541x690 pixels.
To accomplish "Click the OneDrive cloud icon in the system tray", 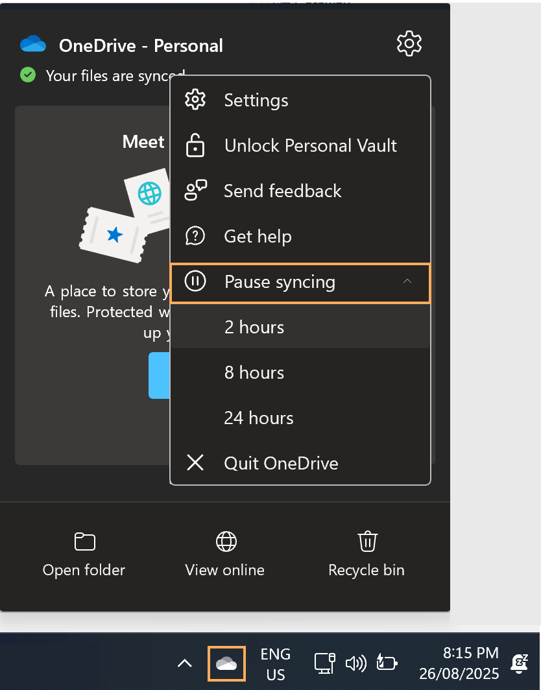I will point(226,663).
